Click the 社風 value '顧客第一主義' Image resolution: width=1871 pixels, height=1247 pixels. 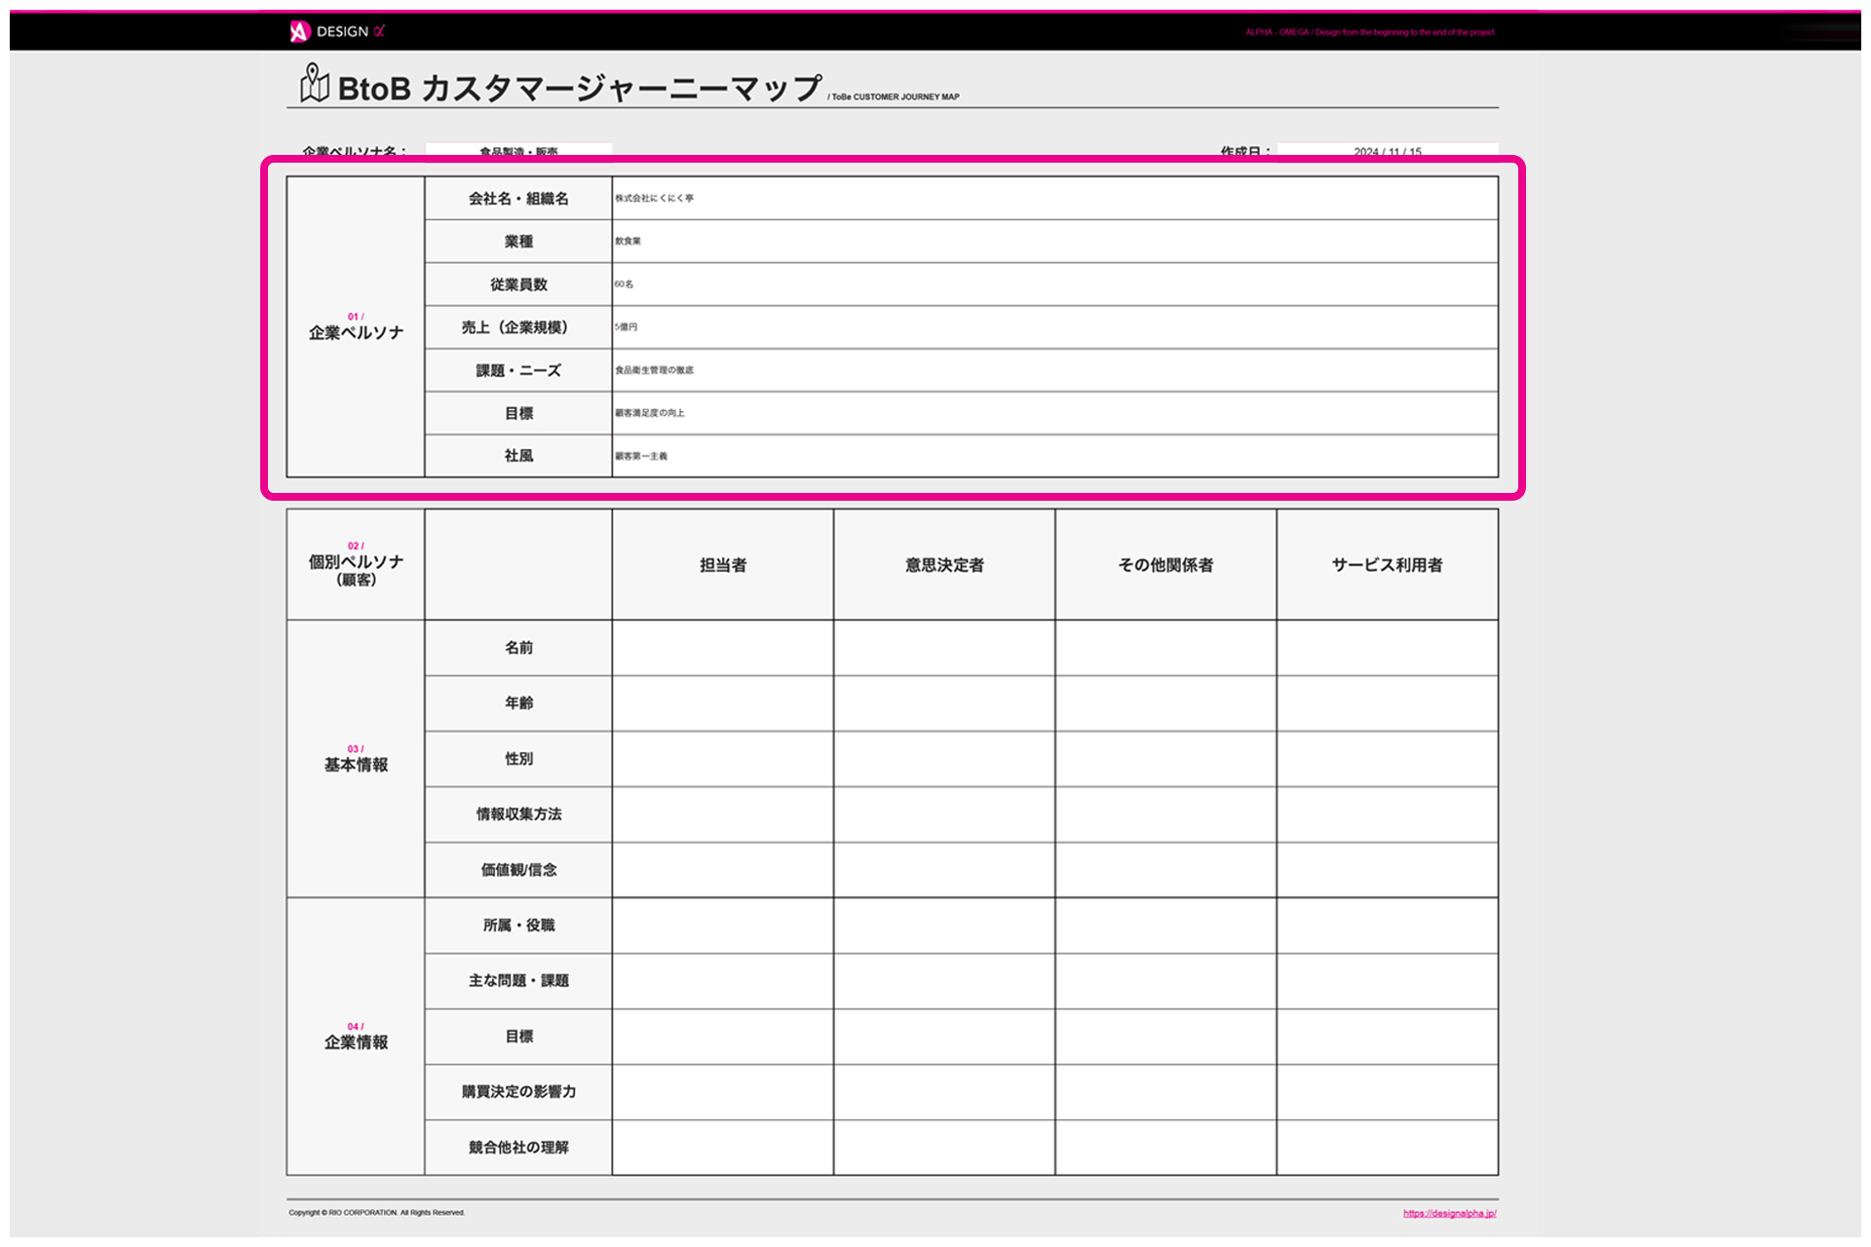(x=641, y=456)
